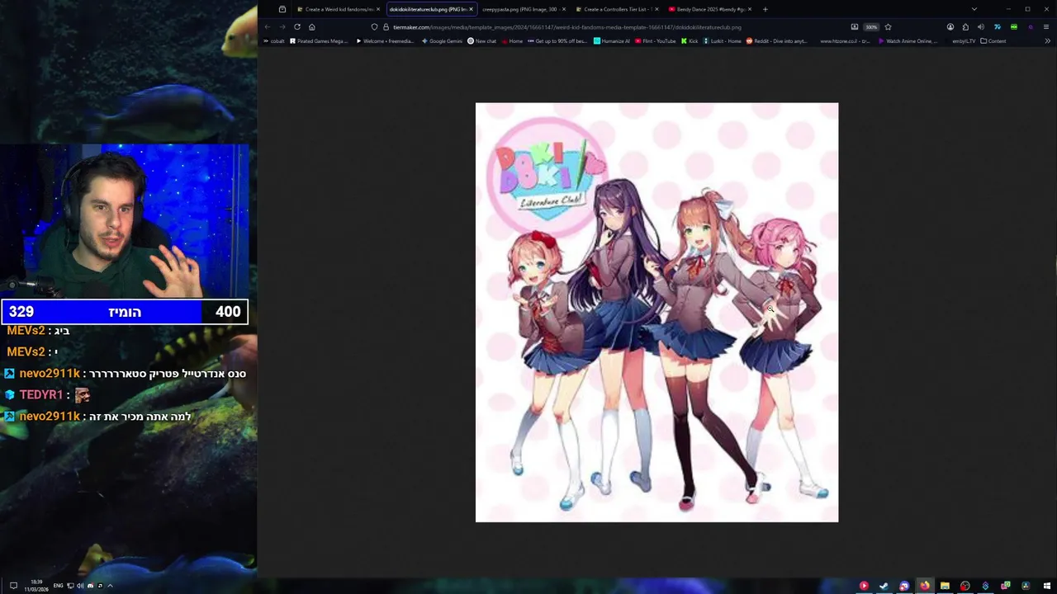Open the Google Gemini bookmark
Viewport: 1057px width, 594px height.
tap(442, 41)
